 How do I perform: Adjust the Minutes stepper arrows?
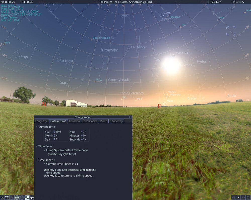[x=82, y=135]
